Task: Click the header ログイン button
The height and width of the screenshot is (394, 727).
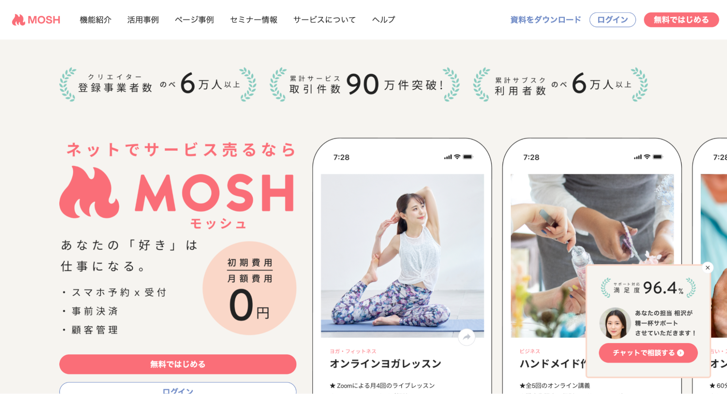Action: (x=612, y=20)
